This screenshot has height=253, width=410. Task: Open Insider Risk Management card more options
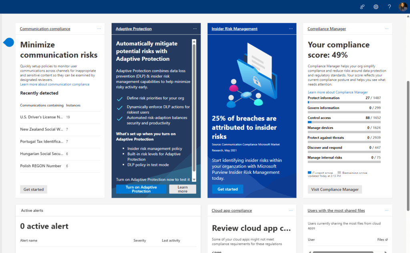coord(291,28)
